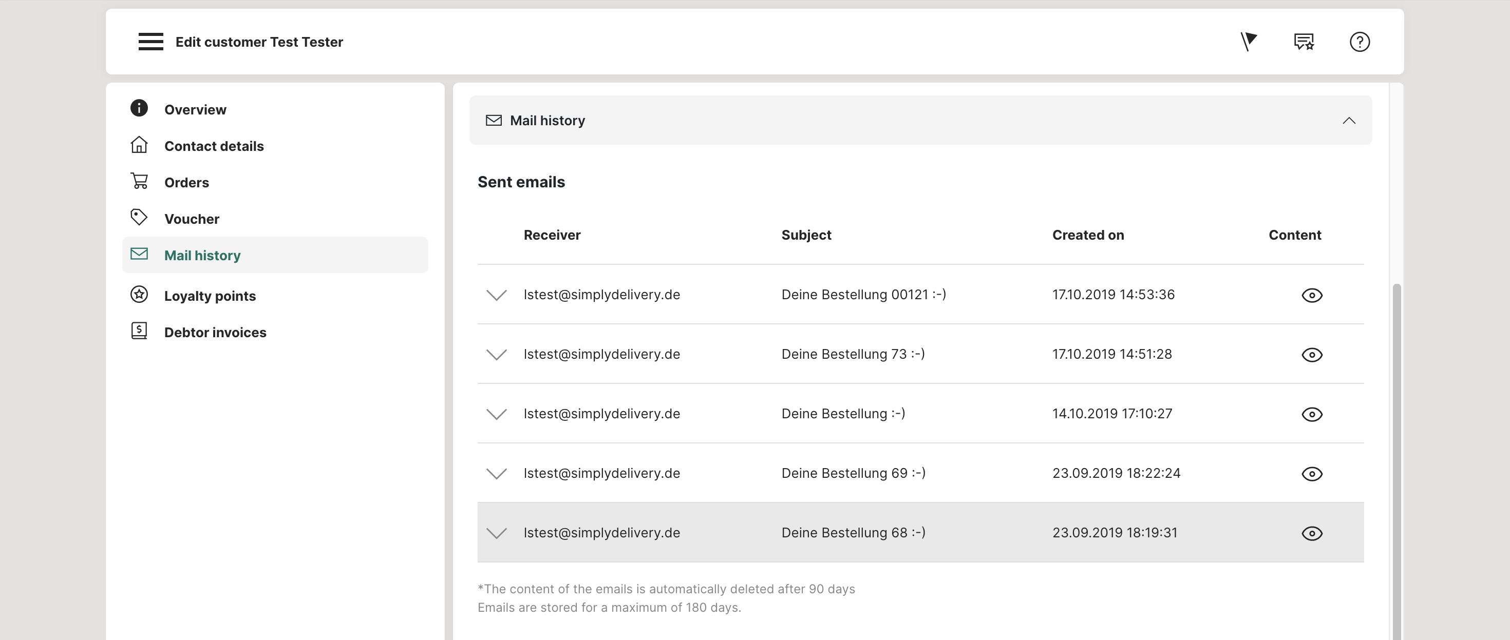The height and width of the screenshot is (640, 1510).
Task: Click the Orders cart icon
Action: point(139,182)
